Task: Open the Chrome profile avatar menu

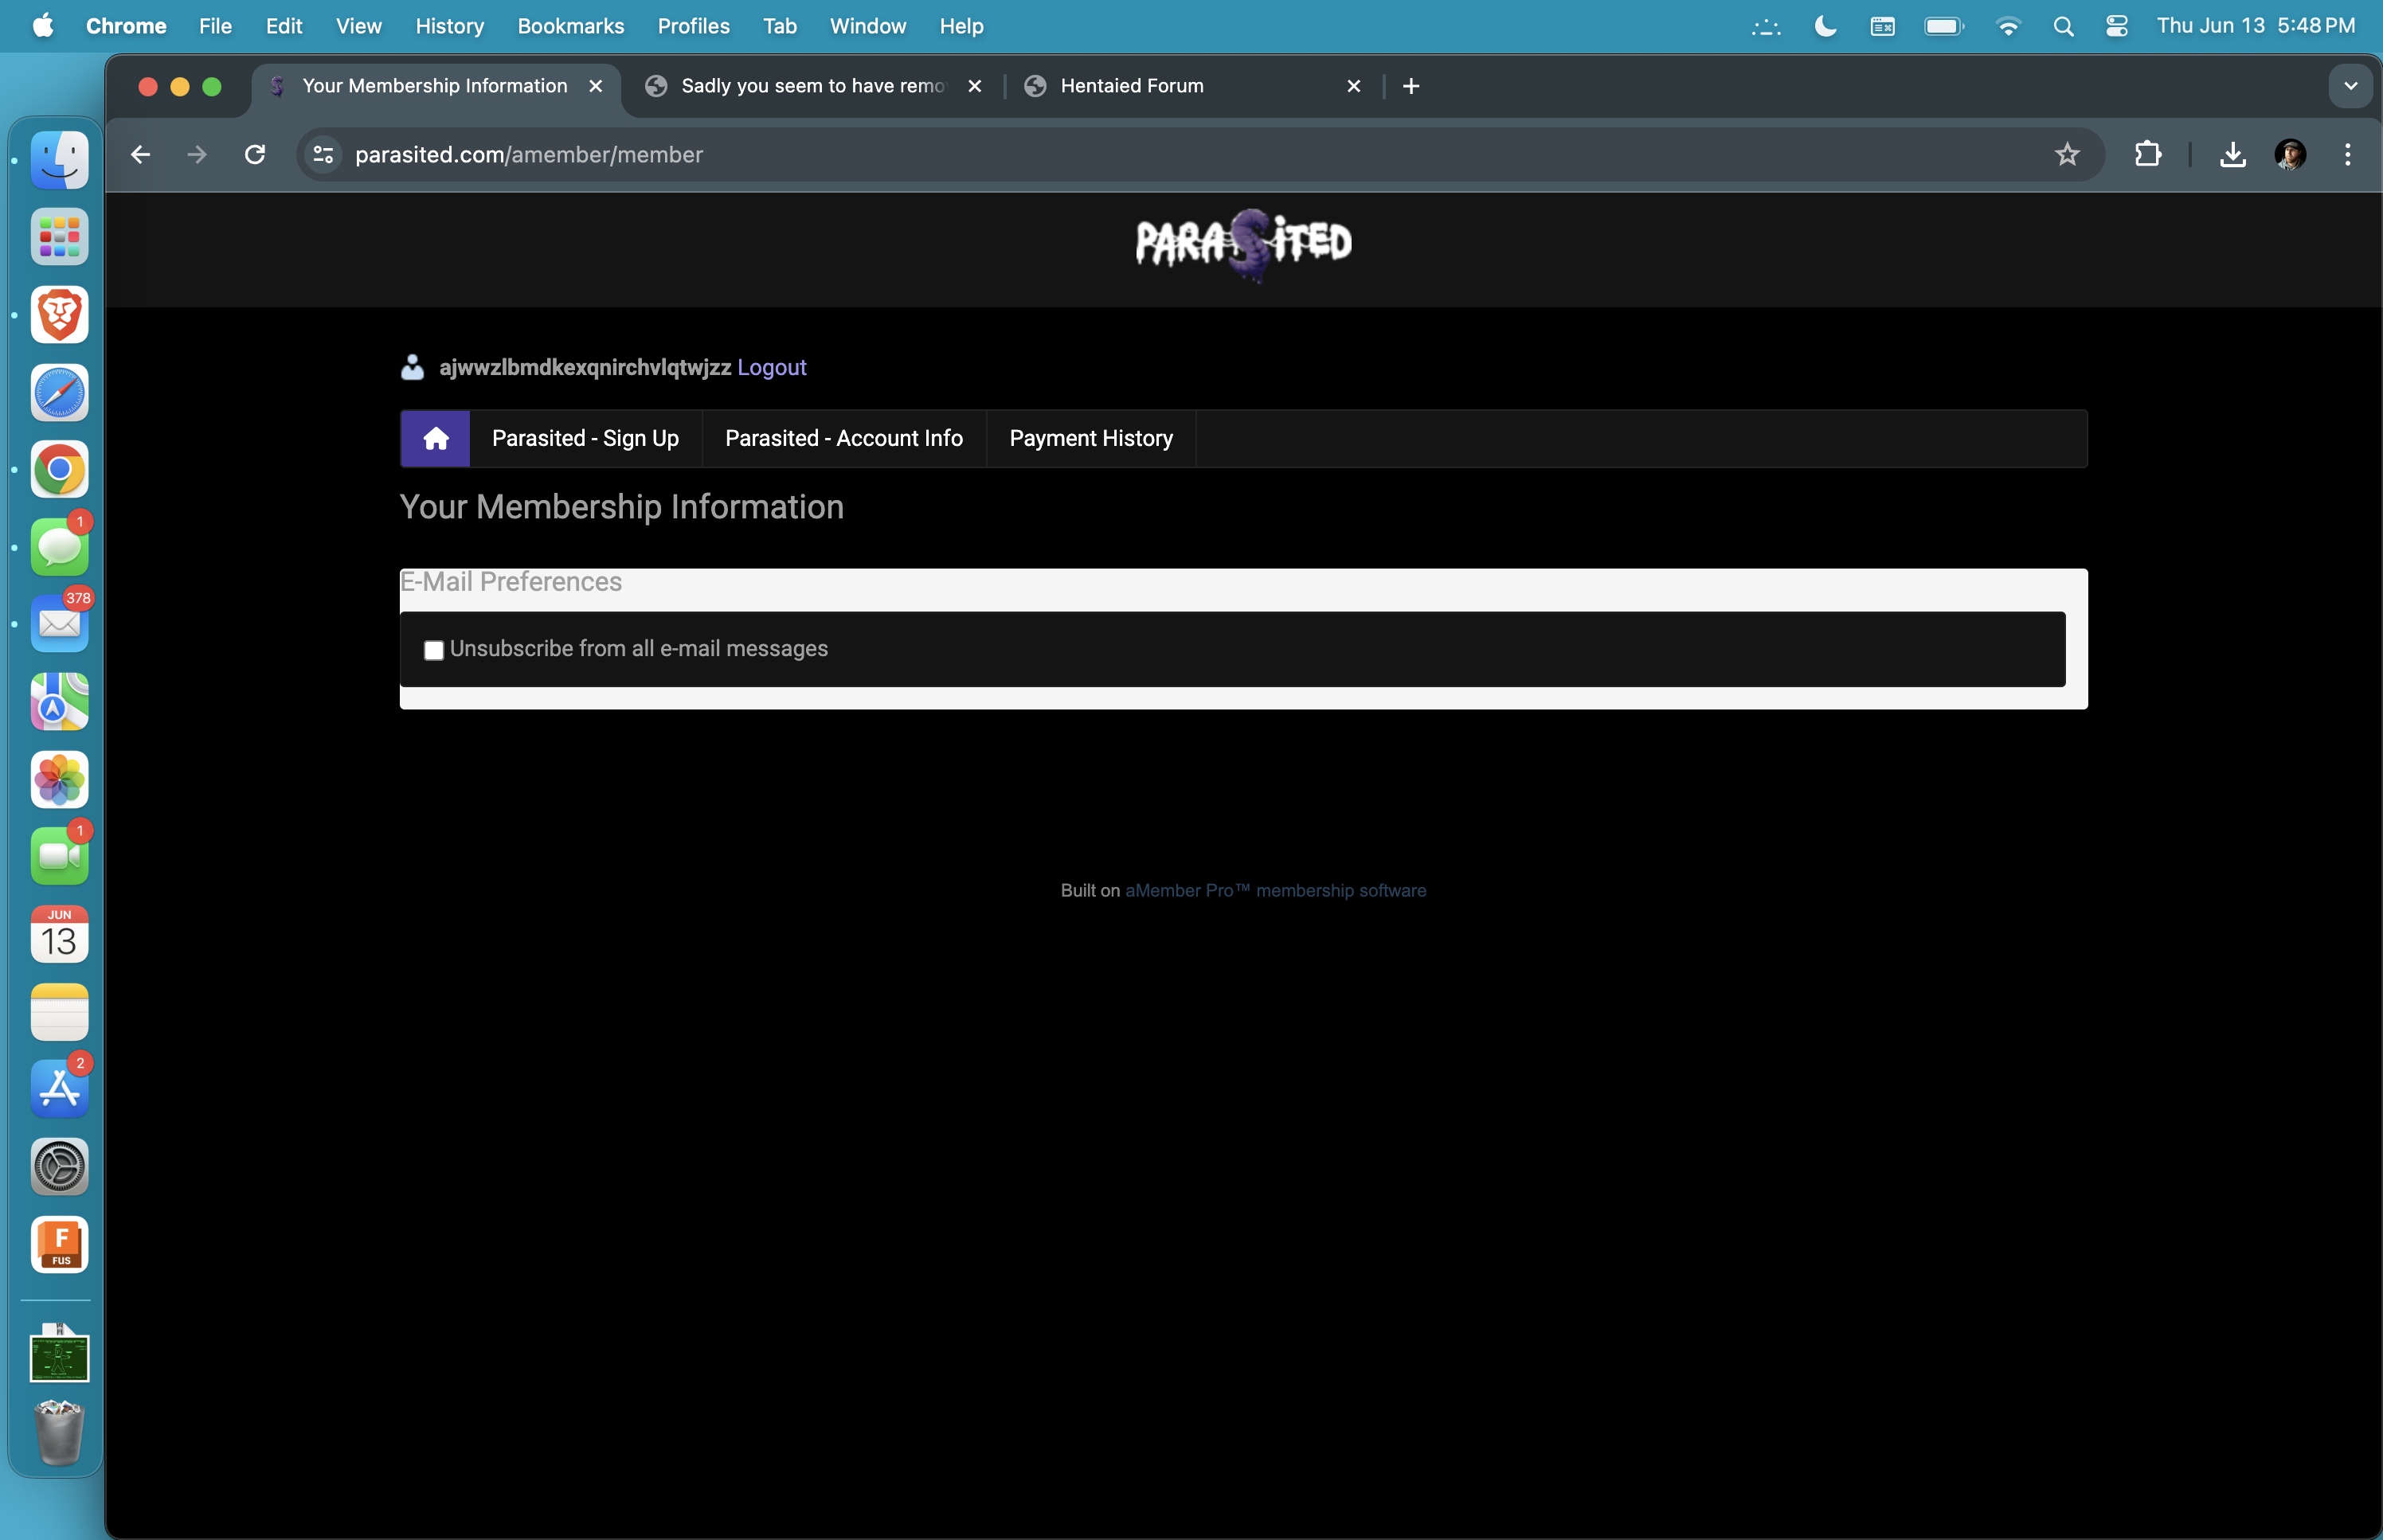Action: pyautogui.click(x=2290, y=154)
